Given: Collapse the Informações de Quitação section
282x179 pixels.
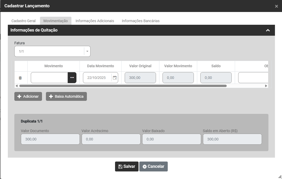Looking at the screenshot, I should (x=268, y=30).
